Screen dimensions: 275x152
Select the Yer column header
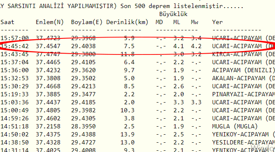point(217,22)
